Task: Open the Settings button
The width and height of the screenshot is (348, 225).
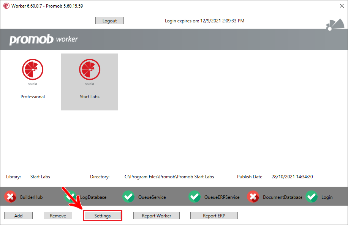Action: [x=103, y=216]
